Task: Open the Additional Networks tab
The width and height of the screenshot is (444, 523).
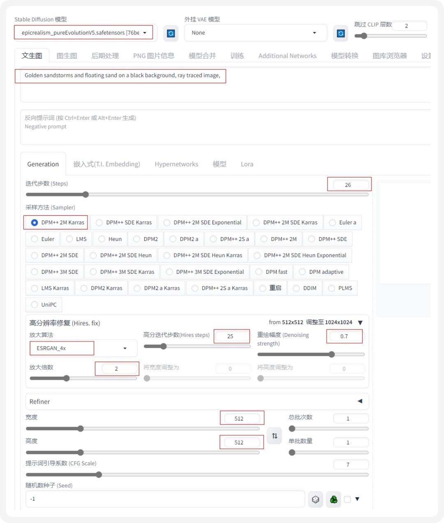Action: (x=287, y=56)
